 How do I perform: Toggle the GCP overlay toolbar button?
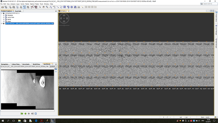point(24,7)
